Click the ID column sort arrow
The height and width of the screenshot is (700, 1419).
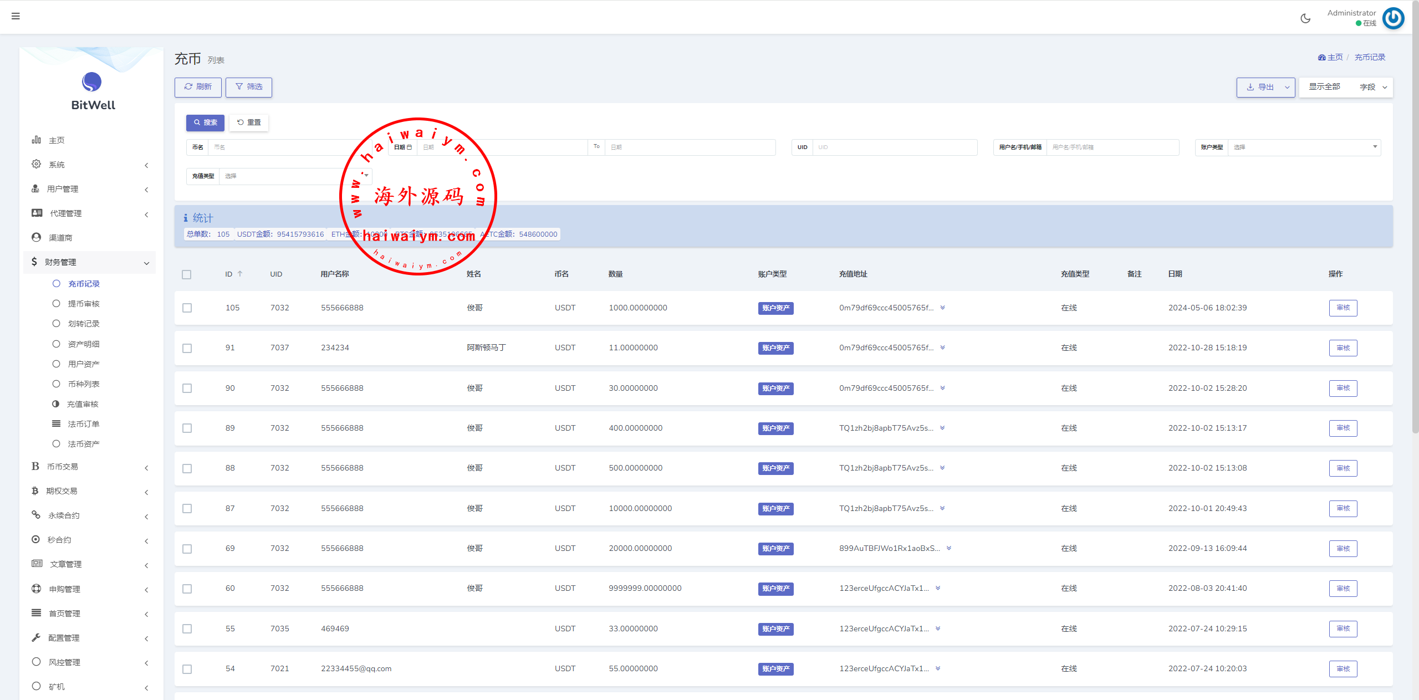[x=240, y=274]
